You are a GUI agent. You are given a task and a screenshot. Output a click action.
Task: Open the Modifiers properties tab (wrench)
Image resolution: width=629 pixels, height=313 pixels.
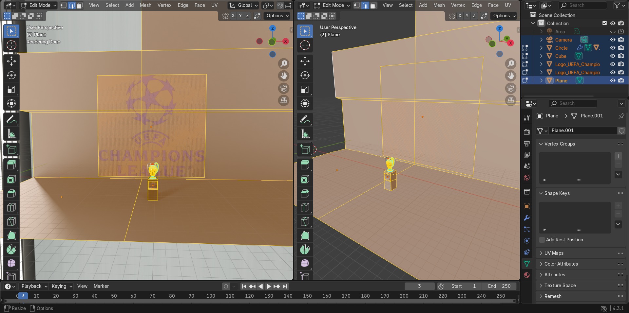527,218
